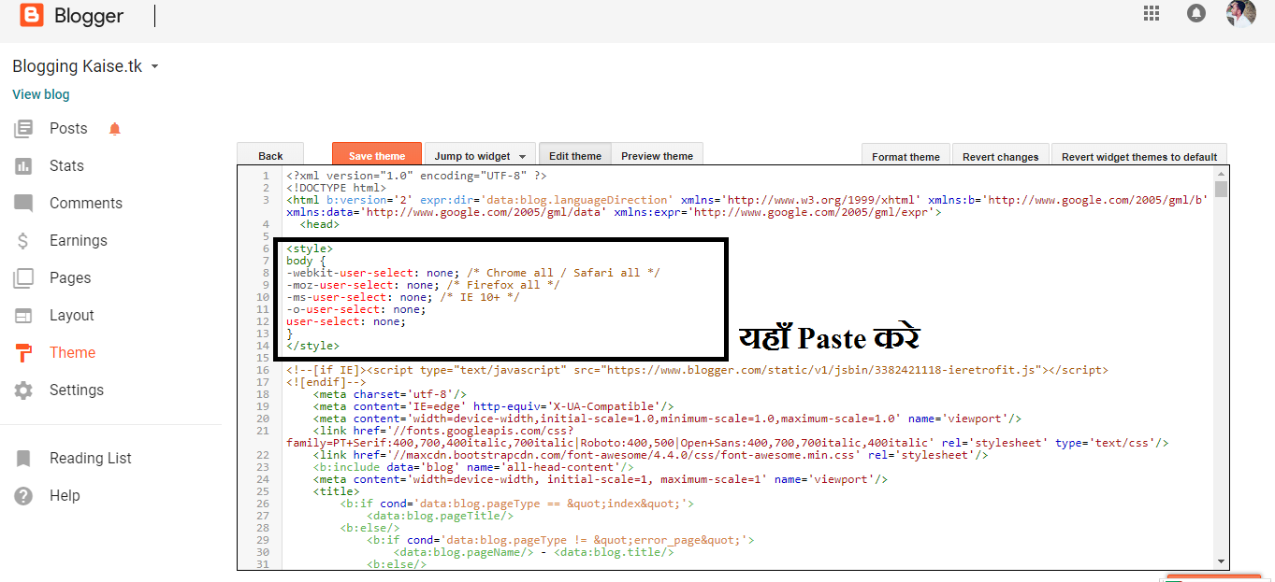Click the '-ms-user-select: none;' line

[403, 297]
